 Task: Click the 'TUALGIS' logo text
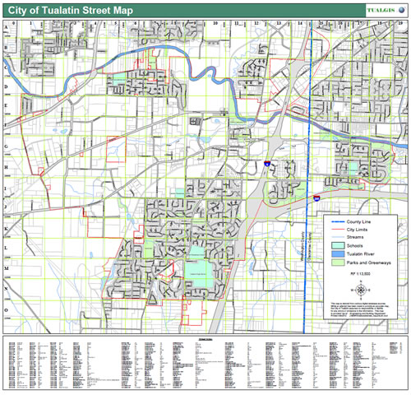click(381, 11)
